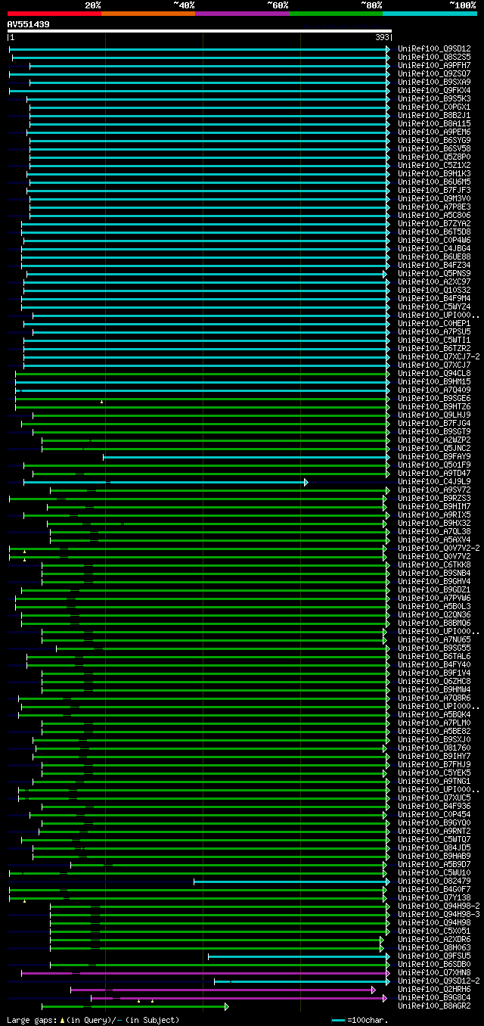Select label UniRef100_Q94CL8
This screenshot has height=1026, width=484.
click(x=434, y=374)
